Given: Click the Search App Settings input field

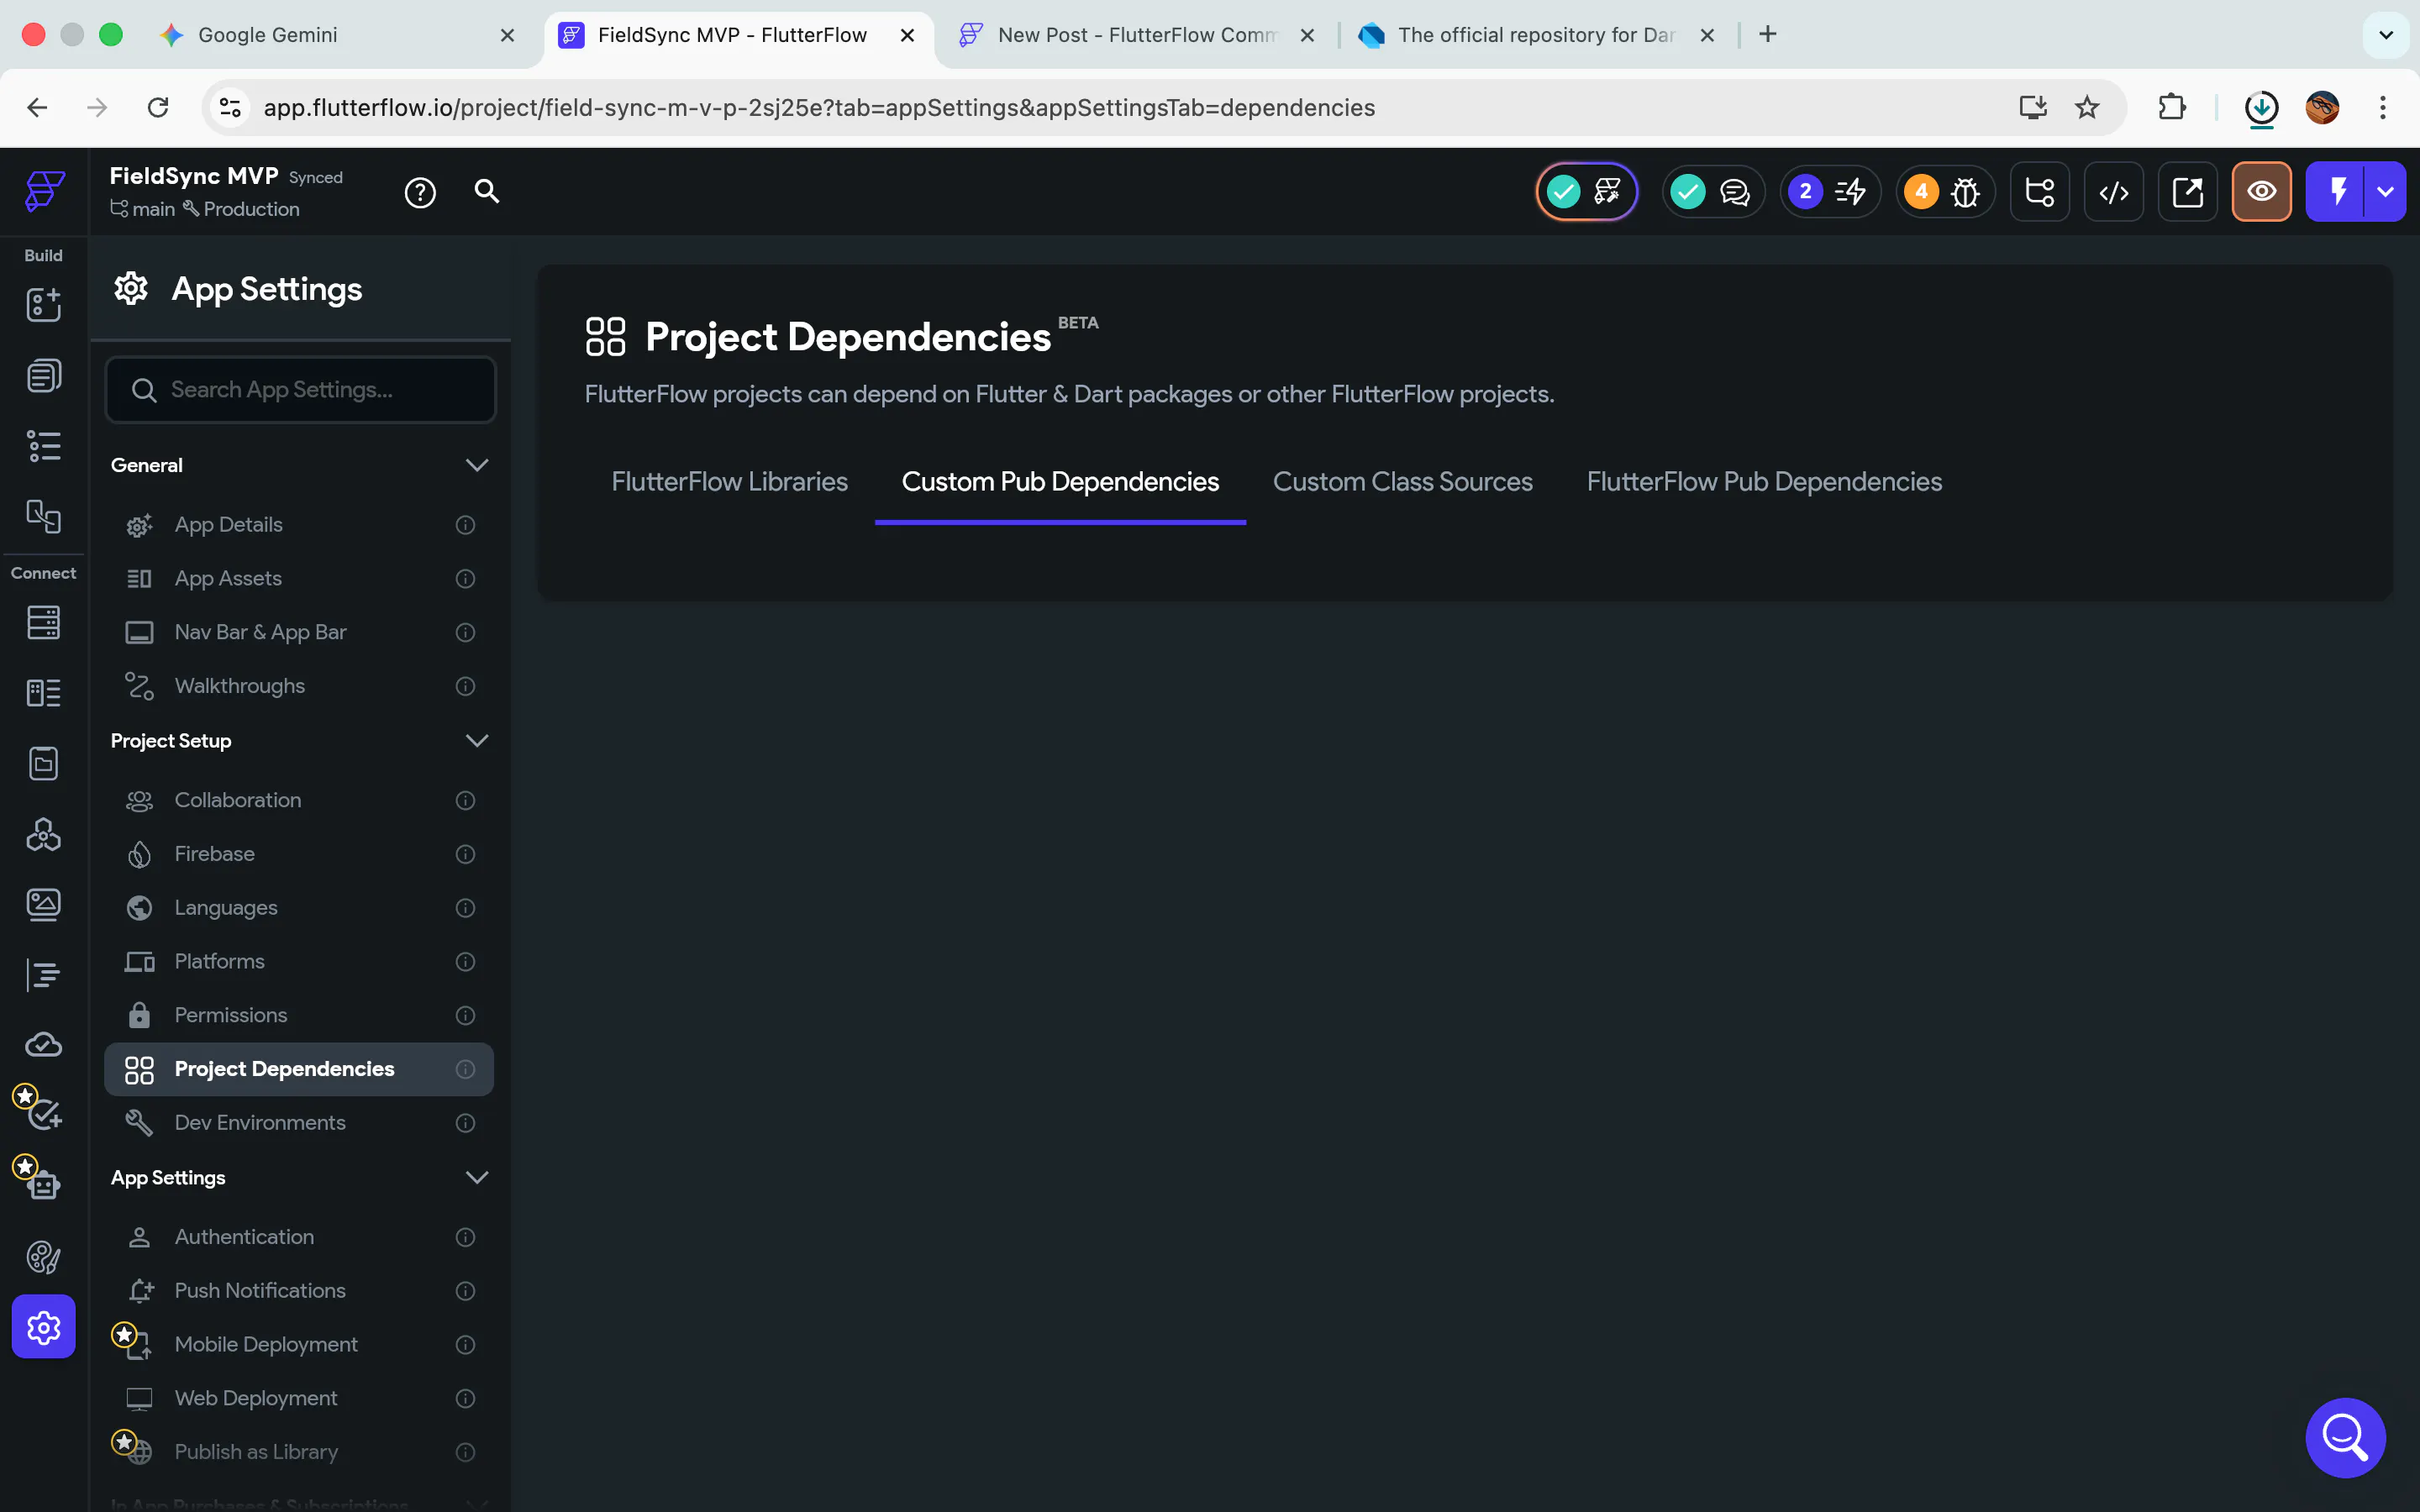Looking at the screenshot, I should tap(300, 390).
